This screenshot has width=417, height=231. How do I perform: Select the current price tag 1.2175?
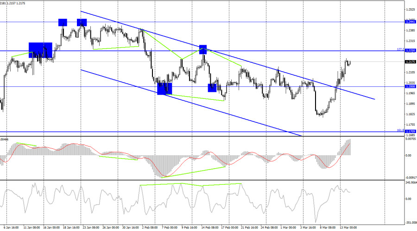click(x=410, y=62)
